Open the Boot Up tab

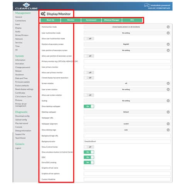point(50,20)
